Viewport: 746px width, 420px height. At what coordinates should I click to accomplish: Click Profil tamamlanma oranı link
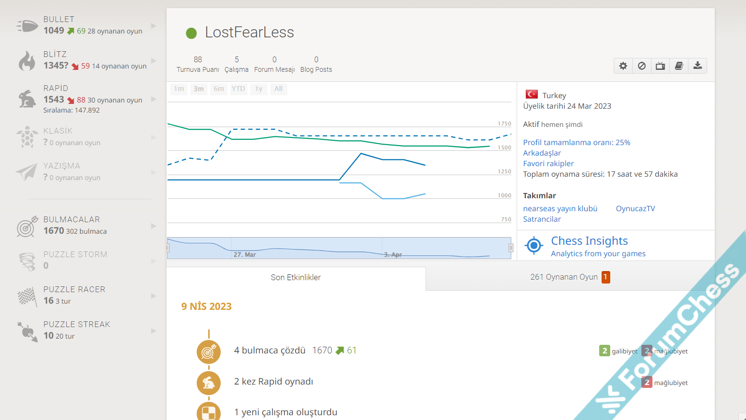tap(577, 143)
